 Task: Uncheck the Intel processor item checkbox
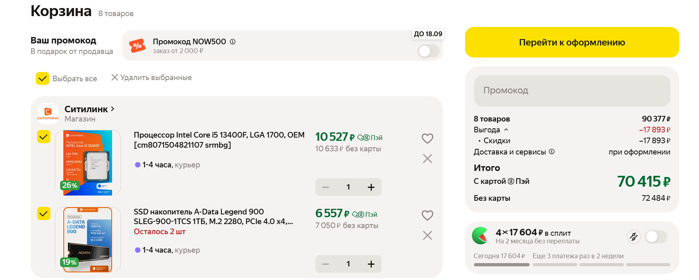44,137
